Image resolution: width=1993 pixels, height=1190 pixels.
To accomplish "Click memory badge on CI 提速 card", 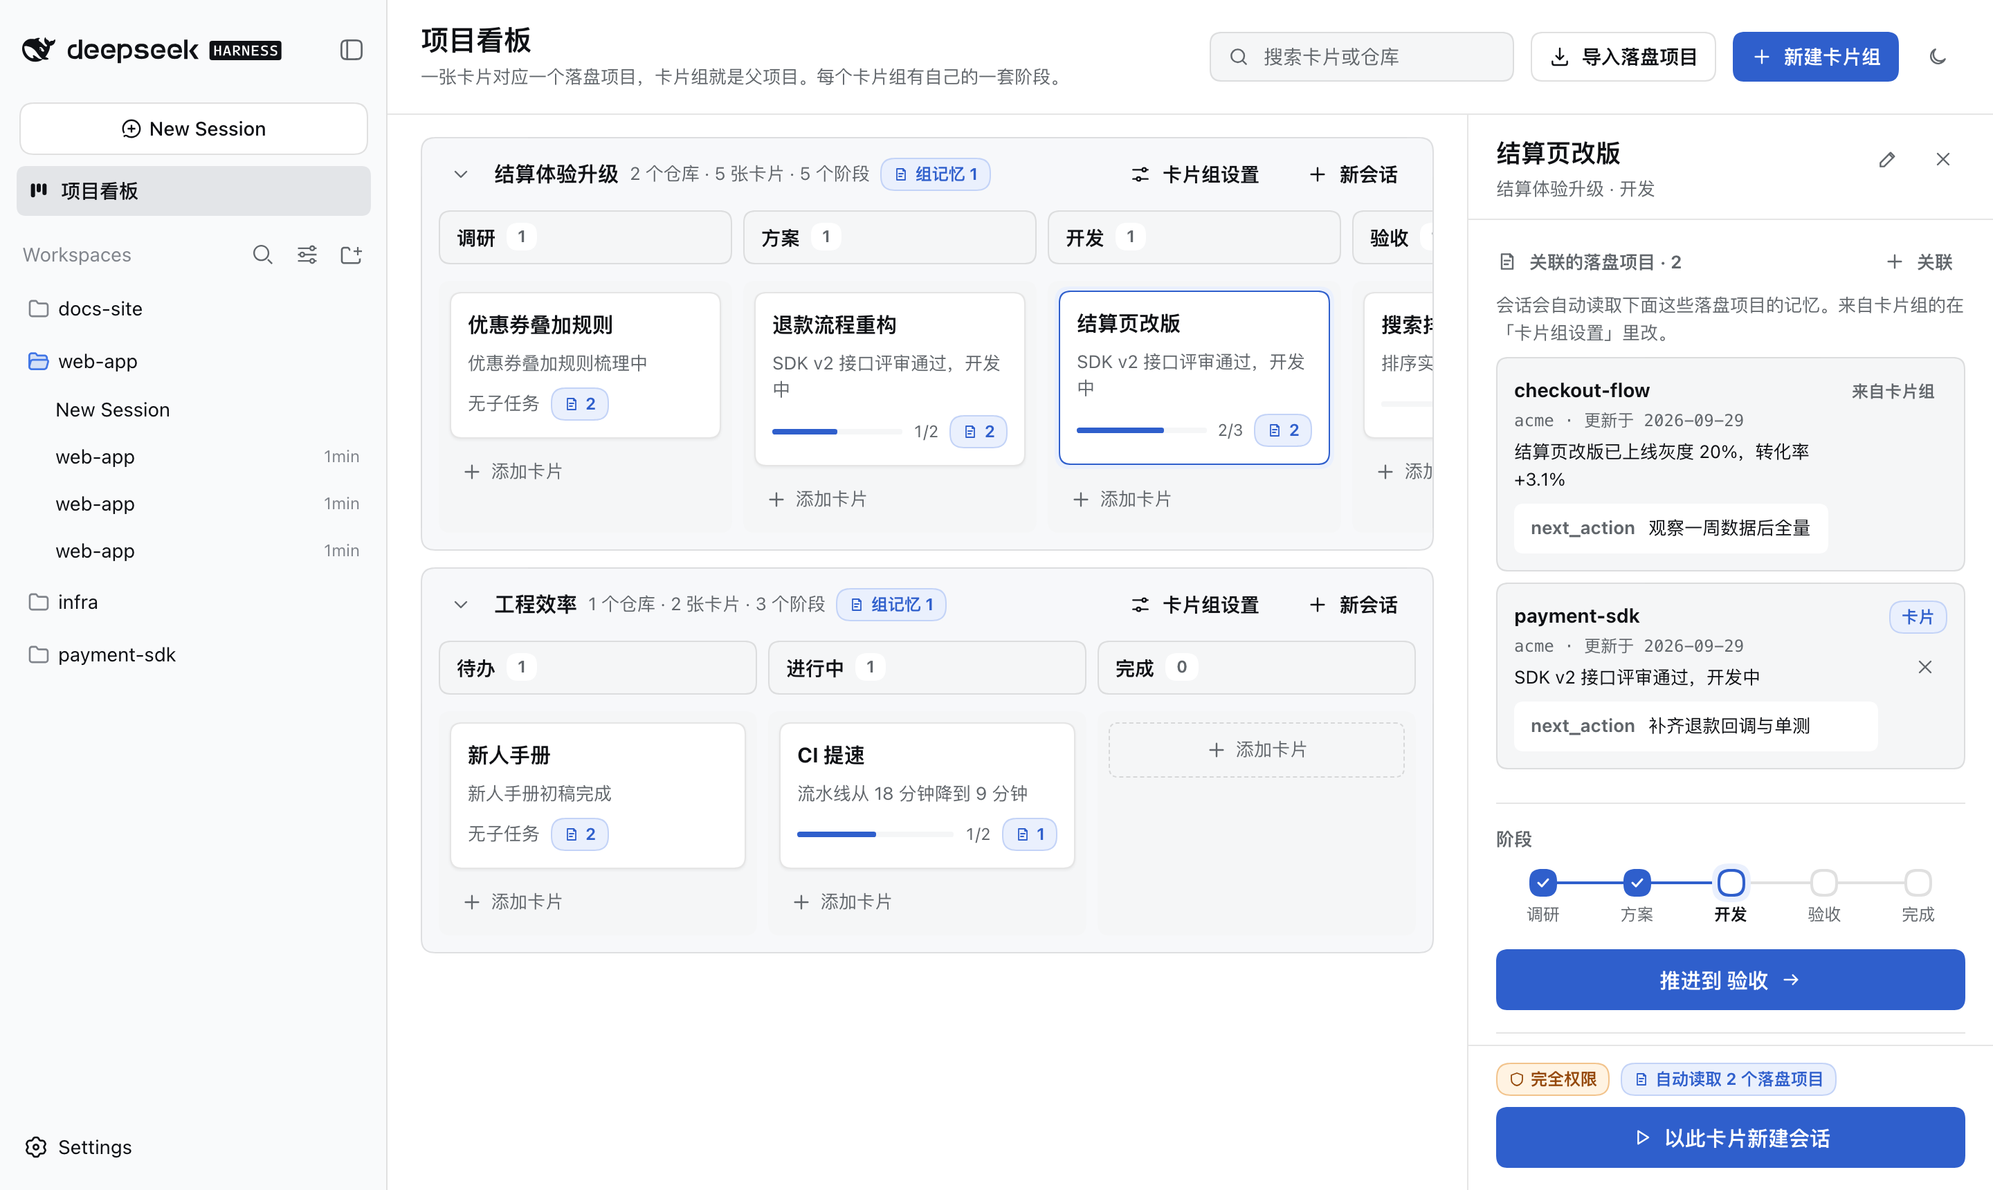I will click(1030, 834).
